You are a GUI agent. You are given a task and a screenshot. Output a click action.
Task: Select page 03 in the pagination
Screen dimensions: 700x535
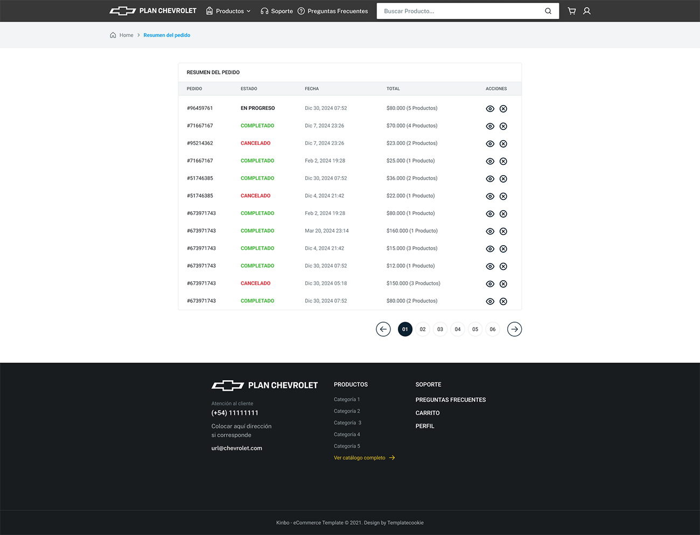pos(440,329)
